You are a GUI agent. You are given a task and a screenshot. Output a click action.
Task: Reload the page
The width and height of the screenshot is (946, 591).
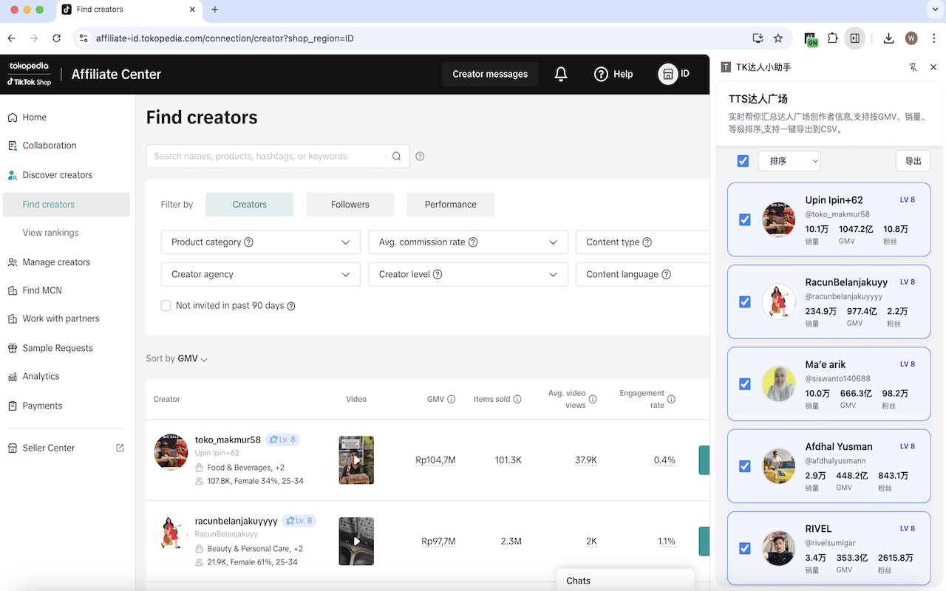click(x=57, y=38)
